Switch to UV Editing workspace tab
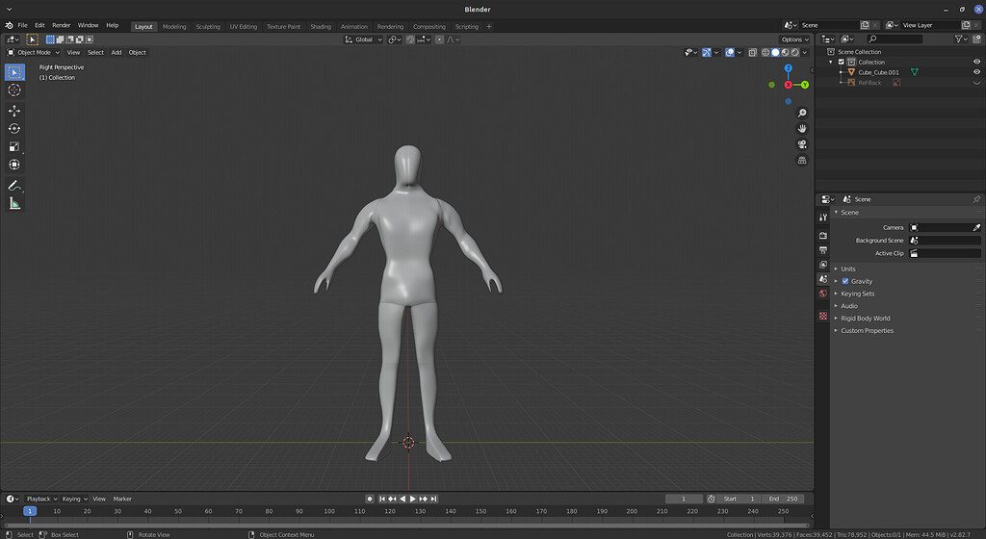The image size is (986, 539). tap(244, 26)
